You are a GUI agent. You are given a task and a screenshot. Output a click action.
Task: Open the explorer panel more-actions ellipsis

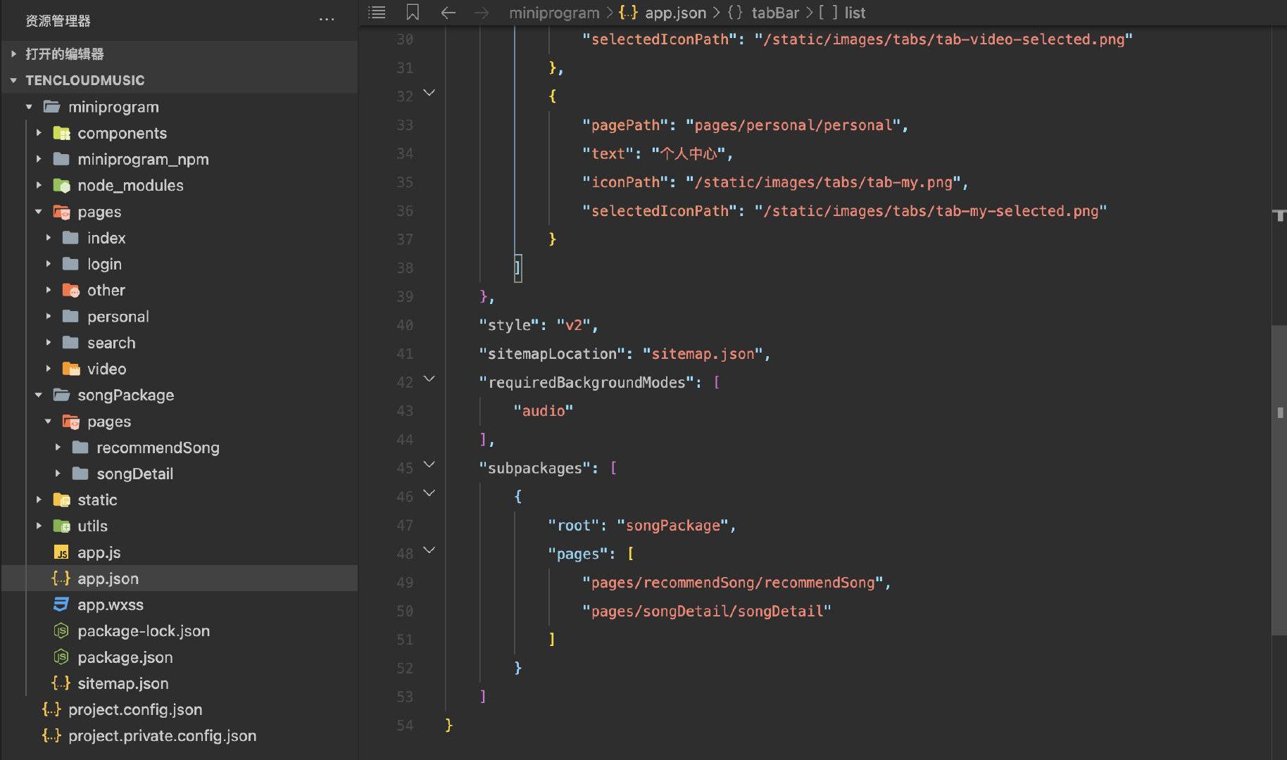[327, 20]
